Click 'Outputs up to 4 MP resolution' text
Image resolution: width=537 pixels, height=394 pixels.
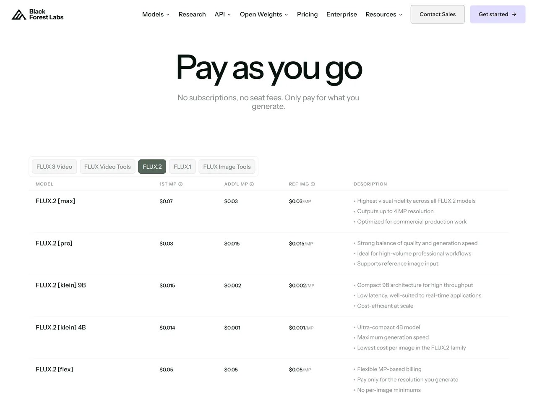pyautogui.click(x=396, y=211)
